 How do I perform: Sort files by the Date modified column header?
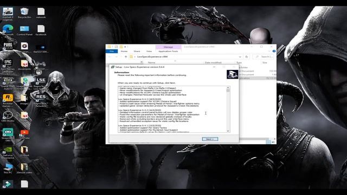pyautogui.click(x=213, y=63)
